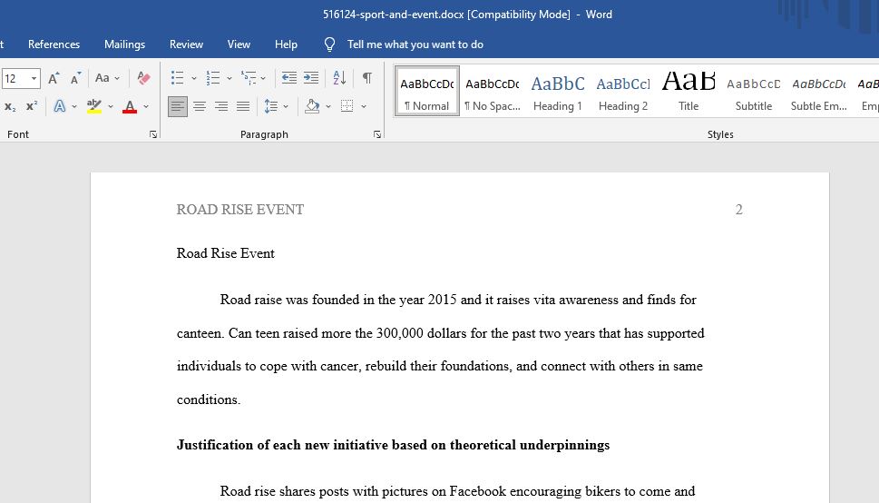Viewport: 879px width, 503px height.
Task: Apply the Heading 1 style
Action: coord(558,92)
